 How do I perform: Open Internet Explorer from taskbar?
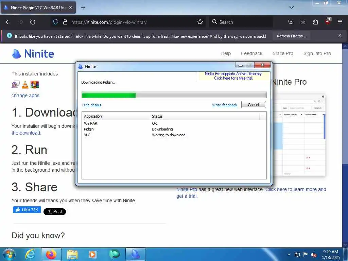(30, 254)
